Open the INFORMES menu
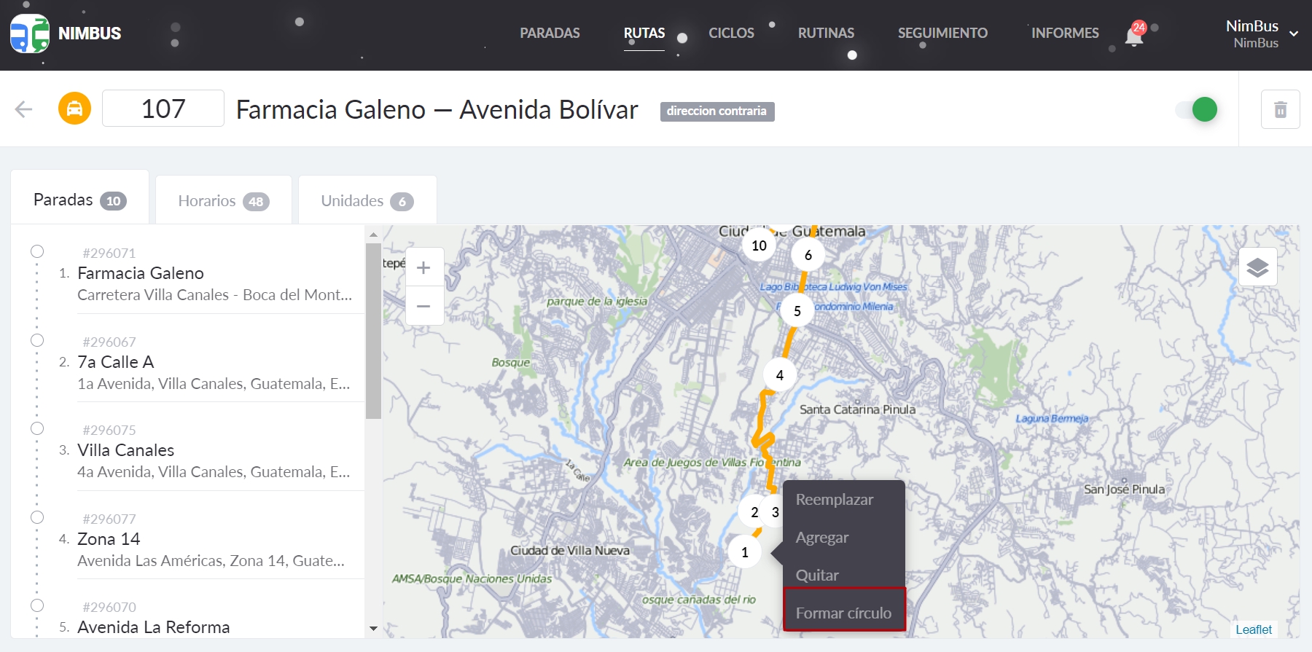The image size is (1312, 652). 1065,33
